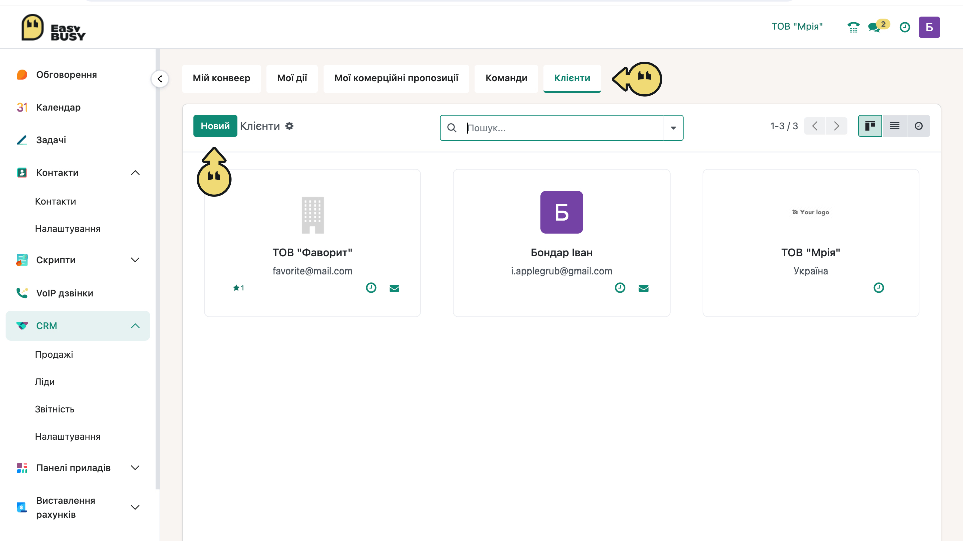The width and height of the screenshot is (963, 541).
Task: Collapse the sidebar with the arrow button
Action: 159,79
